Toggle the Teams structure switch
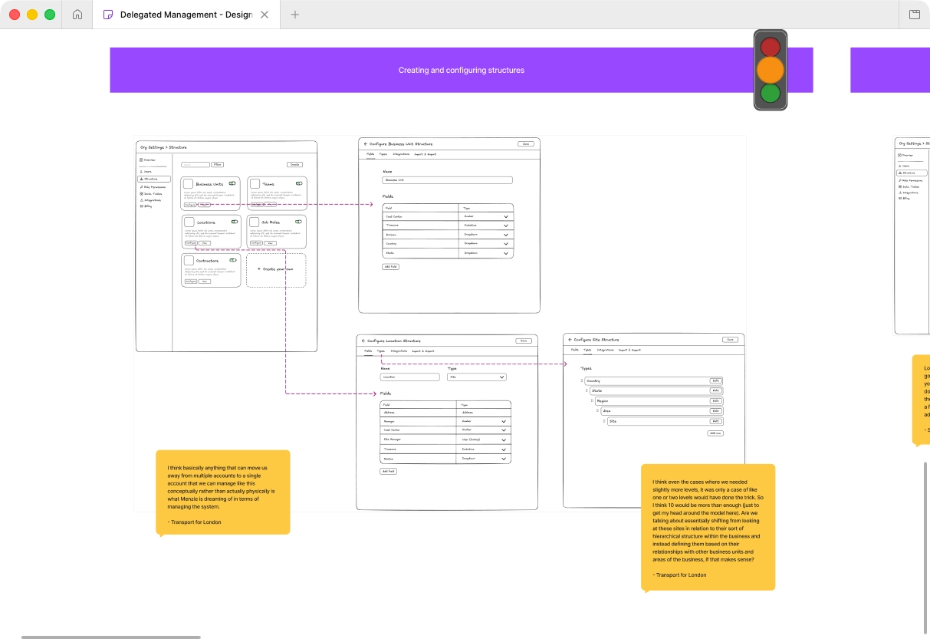Screen dimensions: 930x642 pyautogui.click(x=299, y=183)
